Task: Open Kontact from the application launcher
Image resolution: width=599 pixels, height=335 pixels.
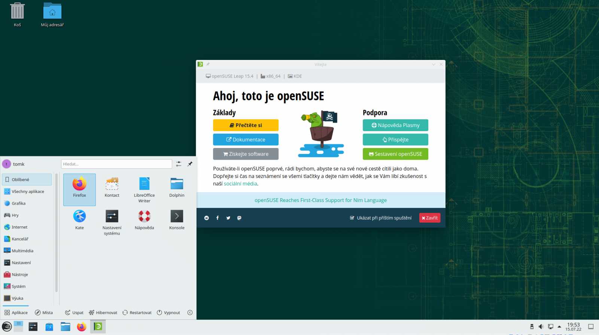Action: pos(112,187)
